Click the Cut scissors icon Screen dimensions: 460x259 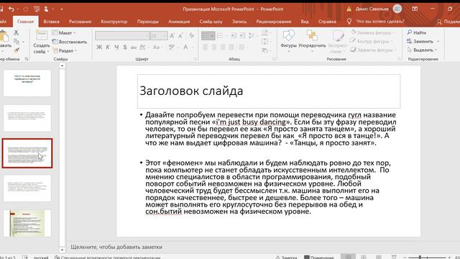click(x=16, y=32)
